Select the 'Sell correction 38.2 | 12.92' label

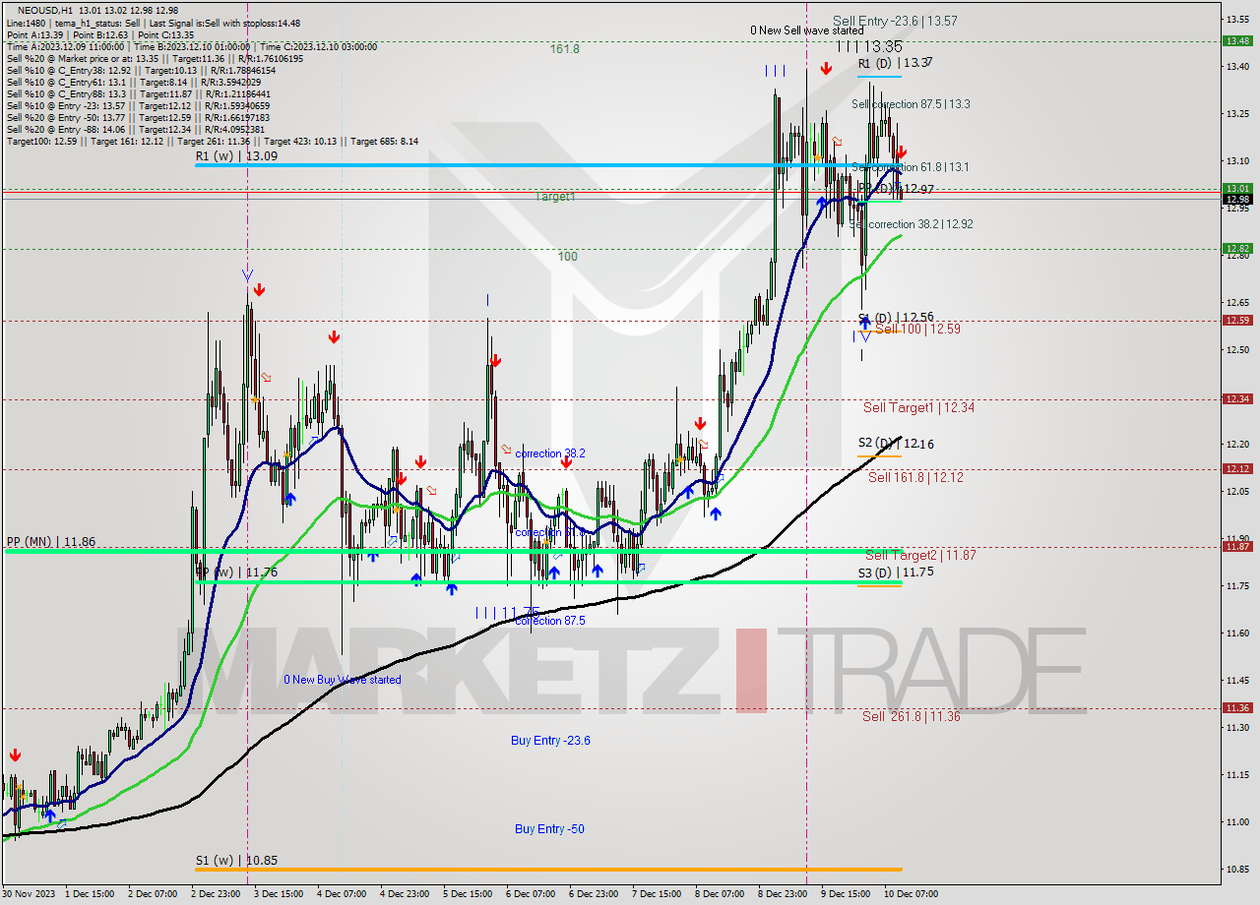click(911, 224)
